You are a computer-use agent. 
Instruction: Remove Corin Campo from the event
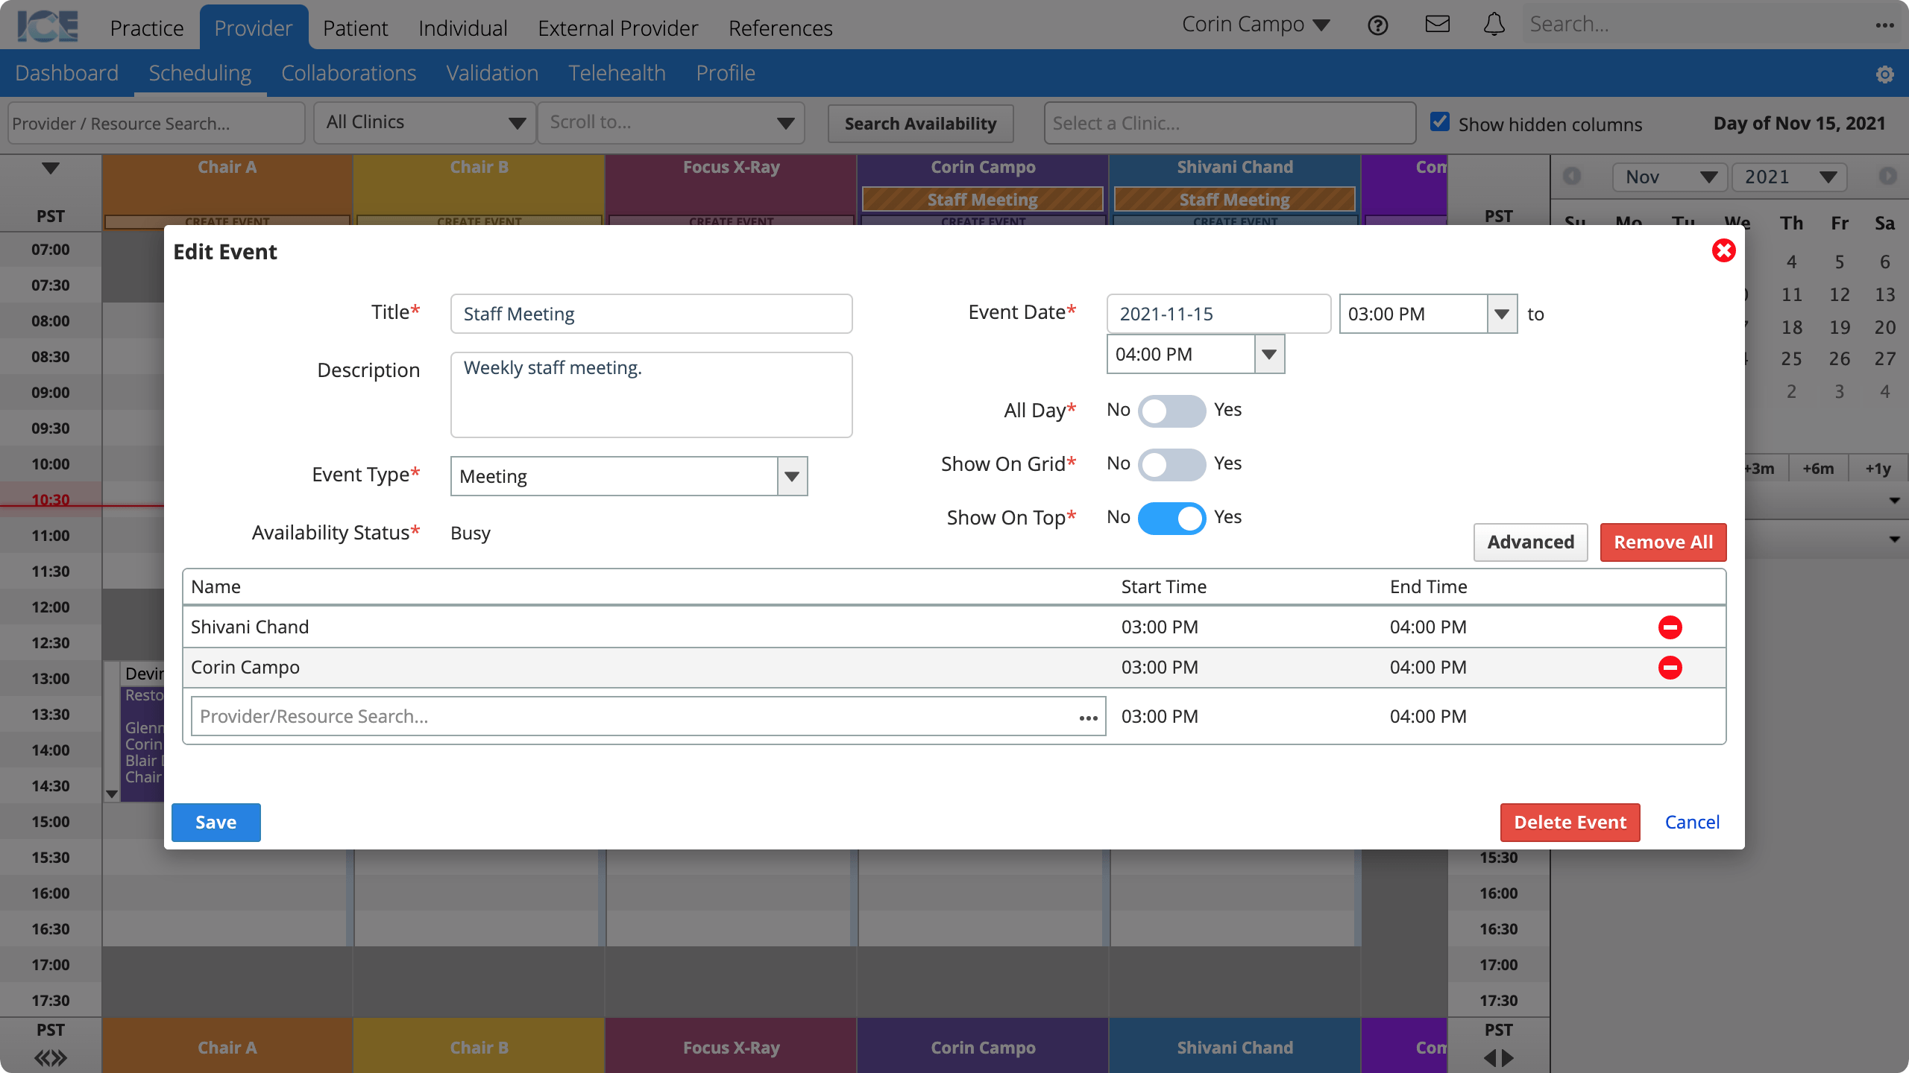(x=1670, y=668)
